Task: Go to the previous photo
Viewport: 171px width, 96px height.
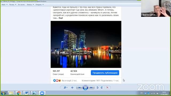Action: pos(79,87)
